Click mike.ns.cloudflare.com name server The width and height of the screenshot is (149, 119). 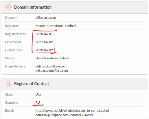click(51, 71)
